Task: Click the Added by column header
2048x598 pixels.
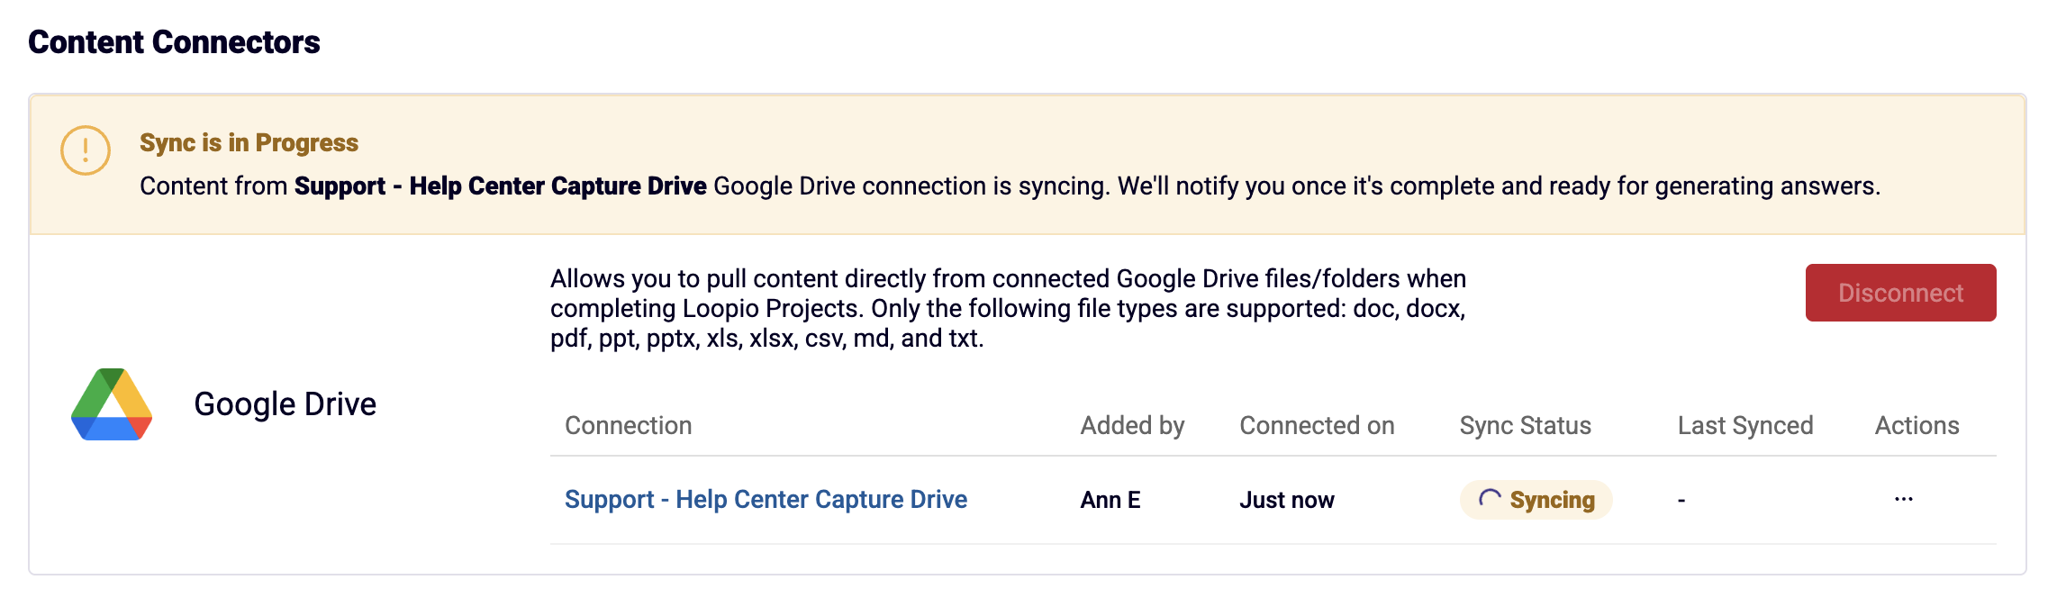Action: click(x=1132, y=425)
